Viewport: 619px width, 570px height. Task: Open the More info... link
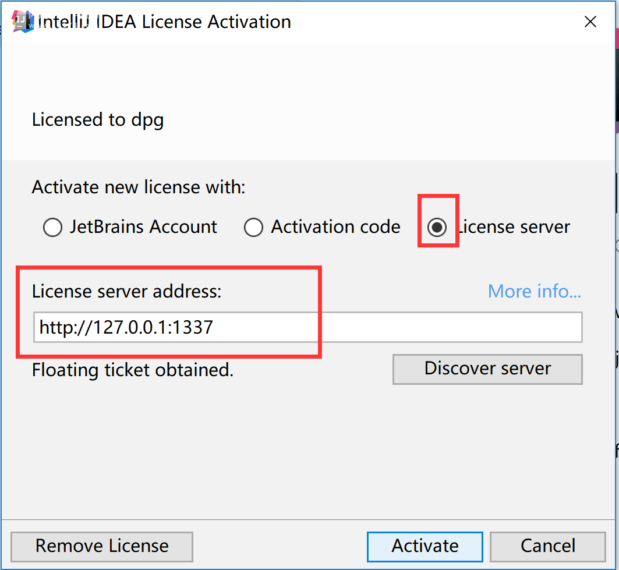534,291
